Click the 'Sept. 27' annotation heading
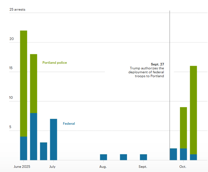Screen dimensions: 208x172 click(157, 64)
